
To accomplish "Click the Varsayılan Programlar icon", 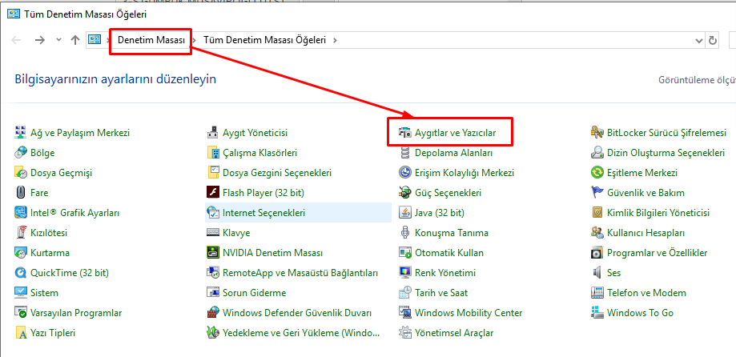I will coord(21,312).
